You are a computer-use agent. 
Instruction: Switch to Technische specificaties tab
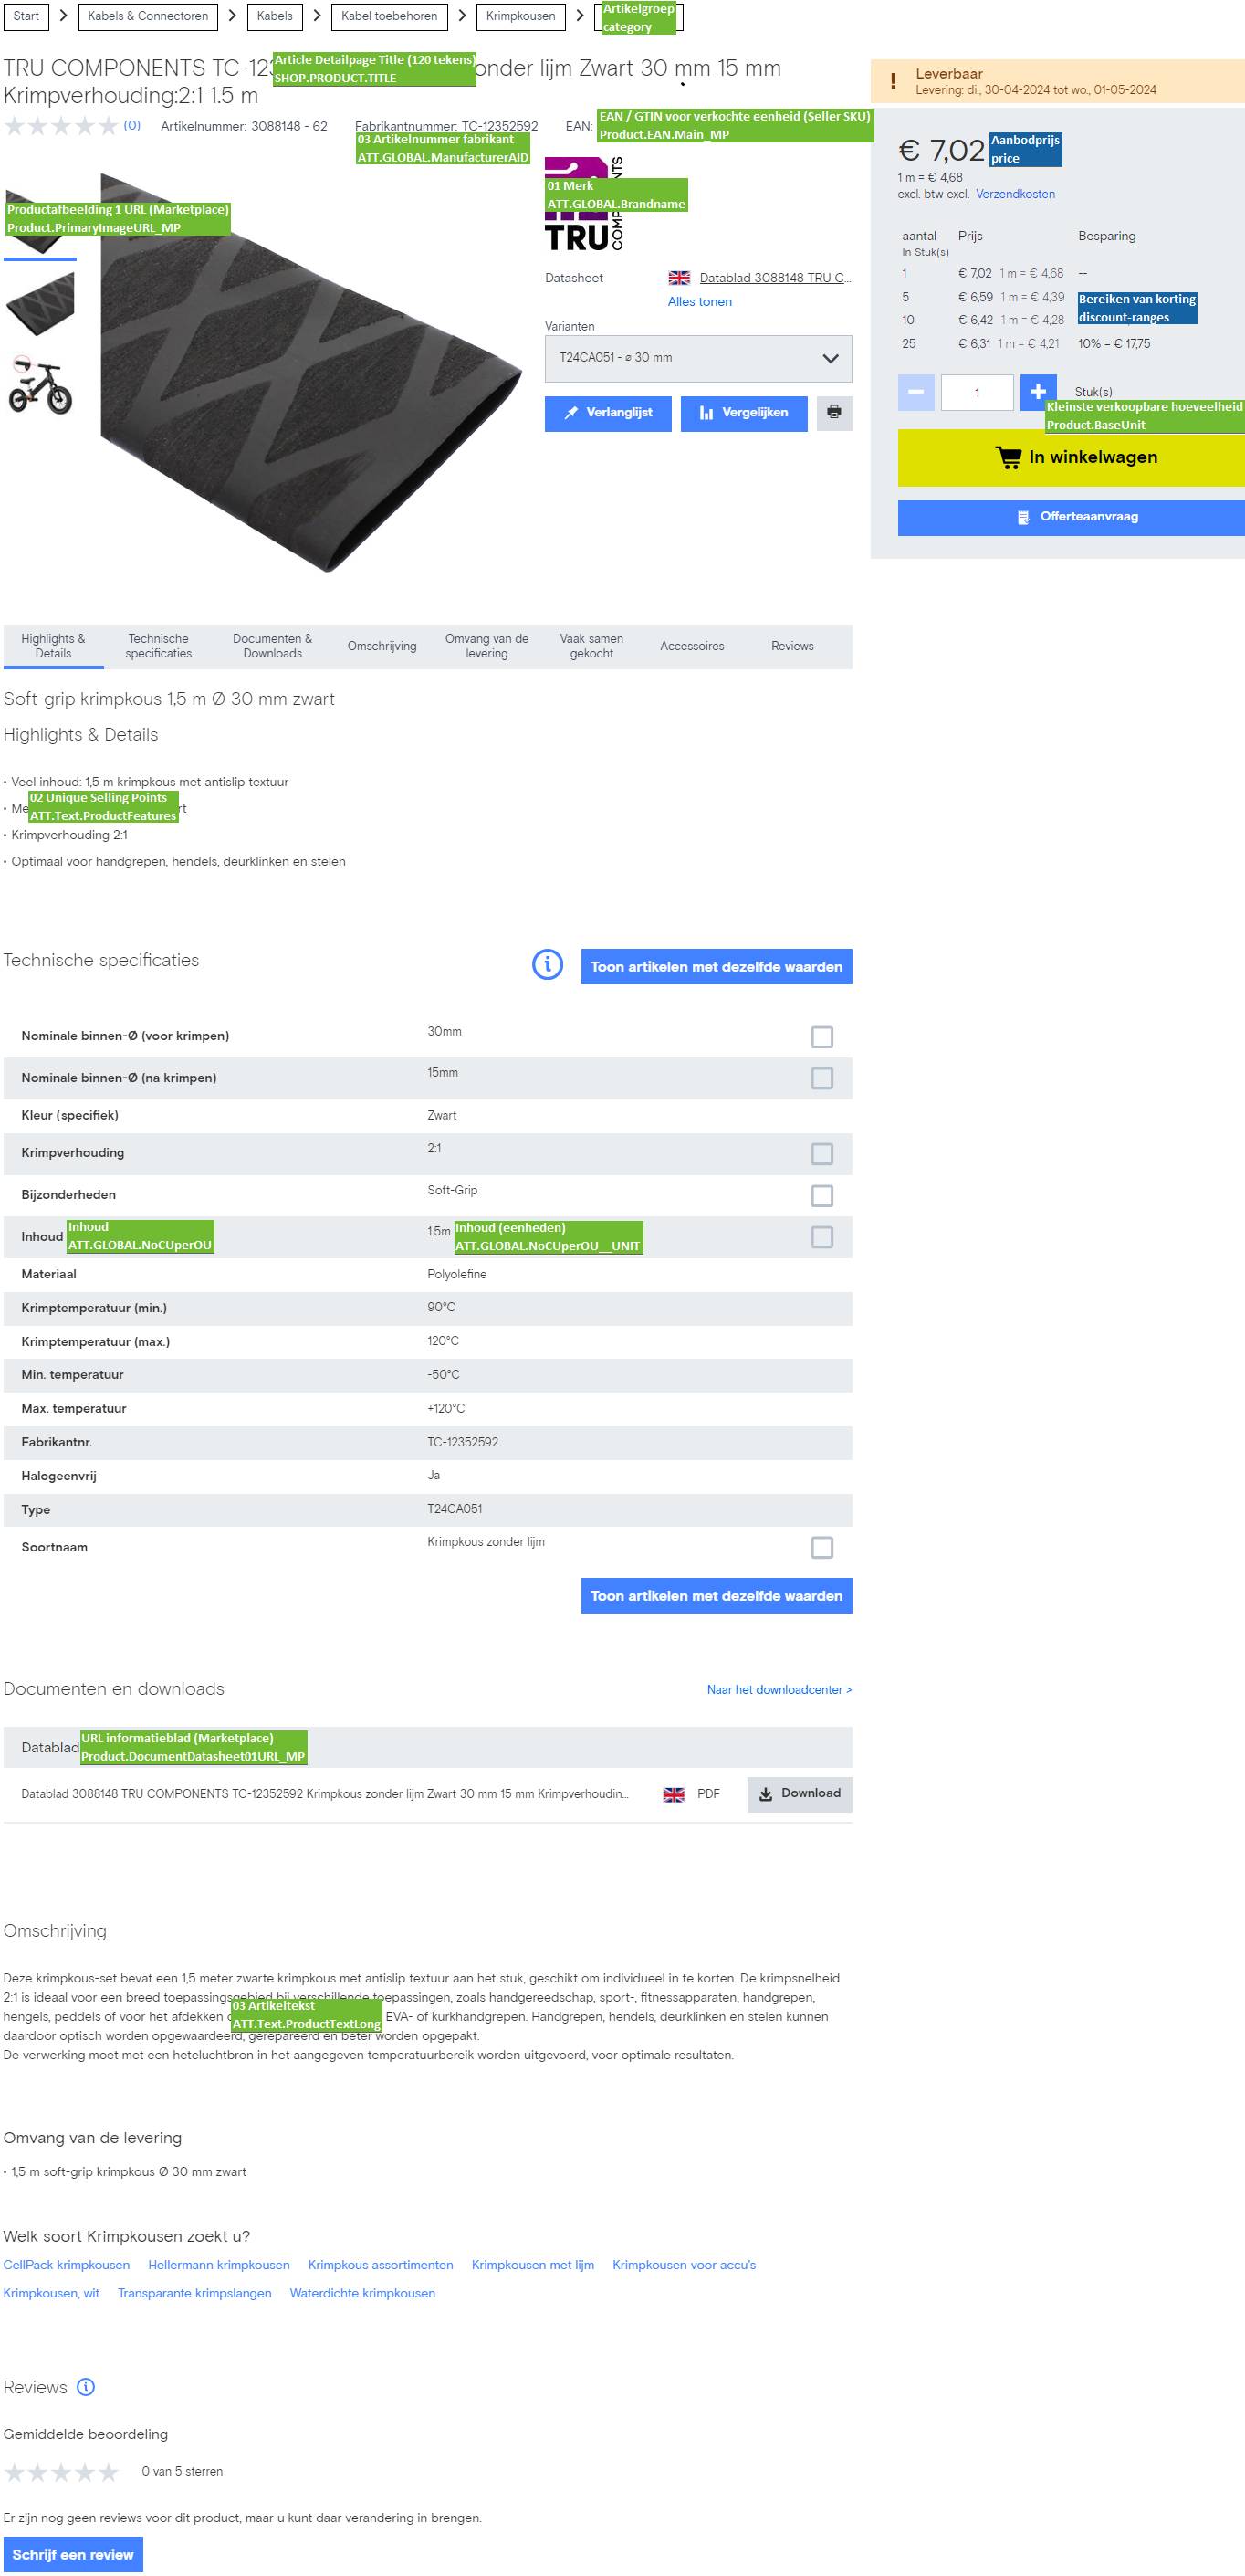(158, 646)
